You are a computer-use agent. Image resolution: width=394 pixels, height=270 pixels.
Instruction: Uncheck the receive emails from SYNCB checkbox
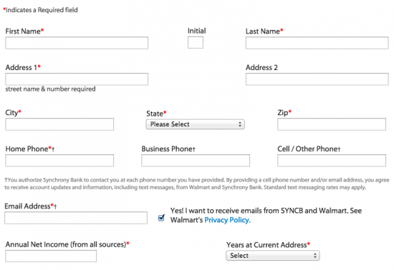point(162,218)
